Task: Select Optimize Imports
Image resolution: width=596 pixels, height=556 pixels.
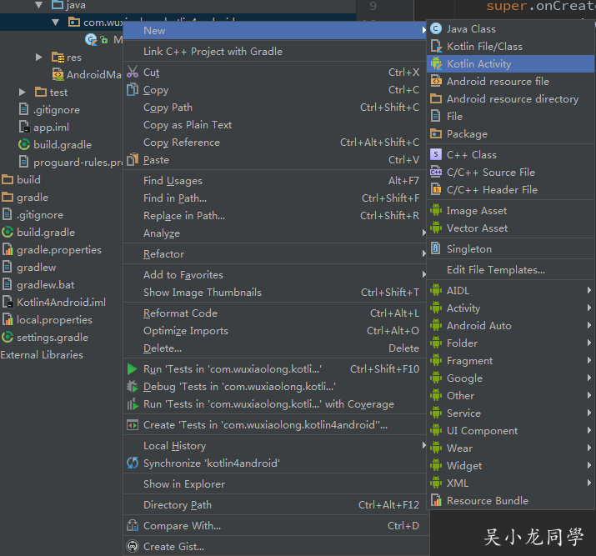Action: point(276,331)
